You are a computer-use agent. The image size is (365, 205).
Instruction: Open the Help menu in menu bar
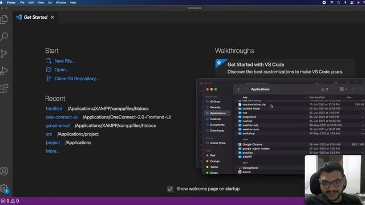[x=73, y=2]
